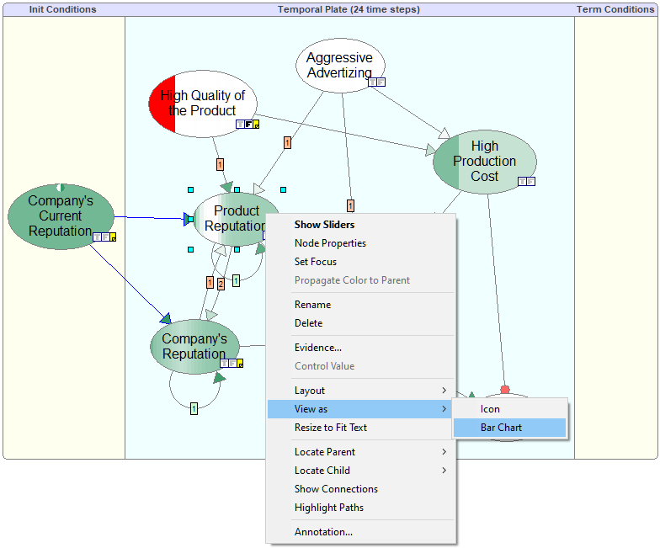Image resolution: width=660 pixels, height=548 pixels.
Task: Click order label 1 on Company's Reputation self-loop
Action: point(194,408)
